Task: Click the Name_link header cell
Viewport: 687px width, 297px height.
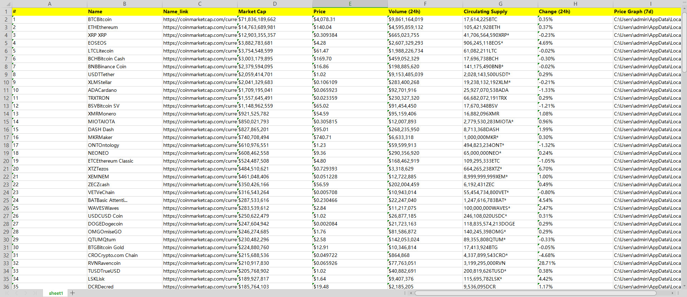Action: click(x=200, y=11)
